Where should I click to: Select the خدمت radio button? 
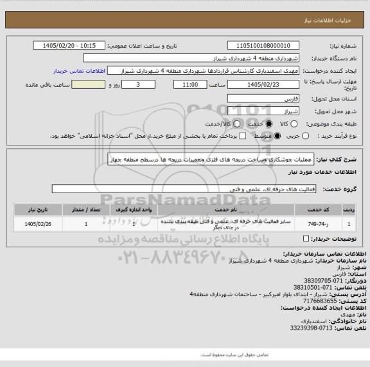(x=269, y=124)
